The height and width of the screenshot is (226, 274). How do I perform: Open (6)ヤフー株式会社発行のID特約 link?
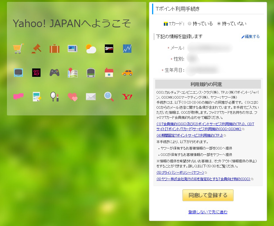204,179
